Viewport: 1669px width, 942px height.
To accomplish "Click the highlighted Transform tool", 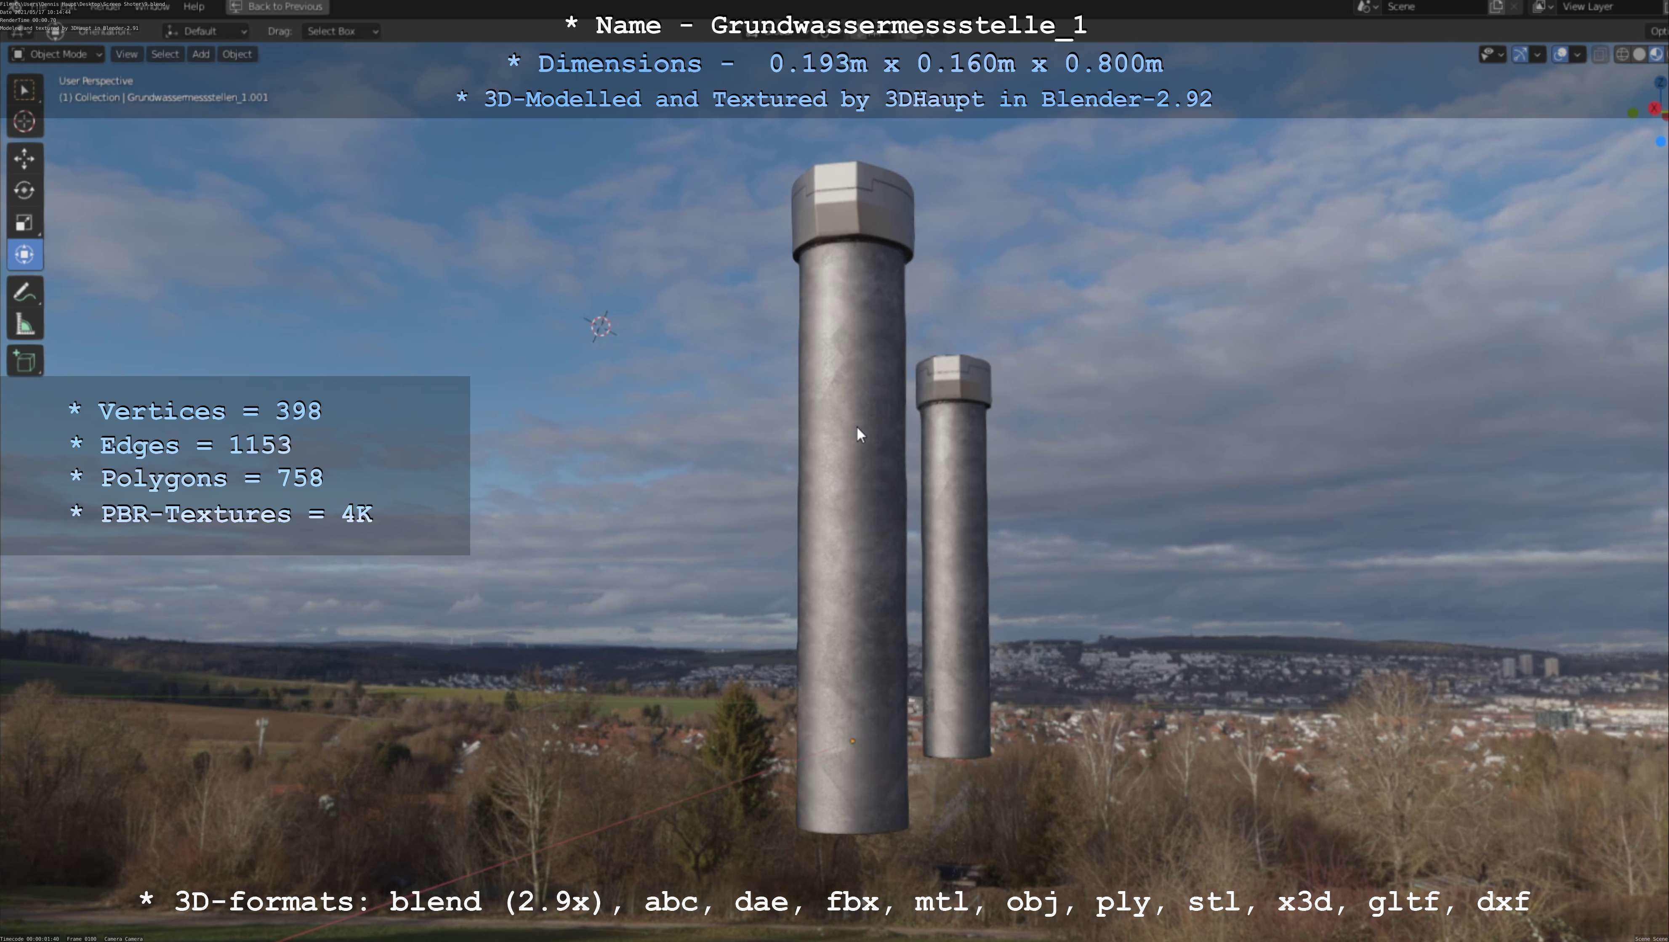I will [24, 255].
